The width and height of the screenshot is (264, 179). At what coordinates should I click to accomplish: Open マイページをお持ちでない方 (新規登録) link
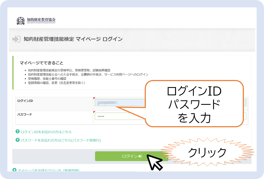49,171
